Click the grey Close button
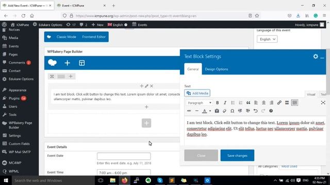330x185 pixels. 201,155
